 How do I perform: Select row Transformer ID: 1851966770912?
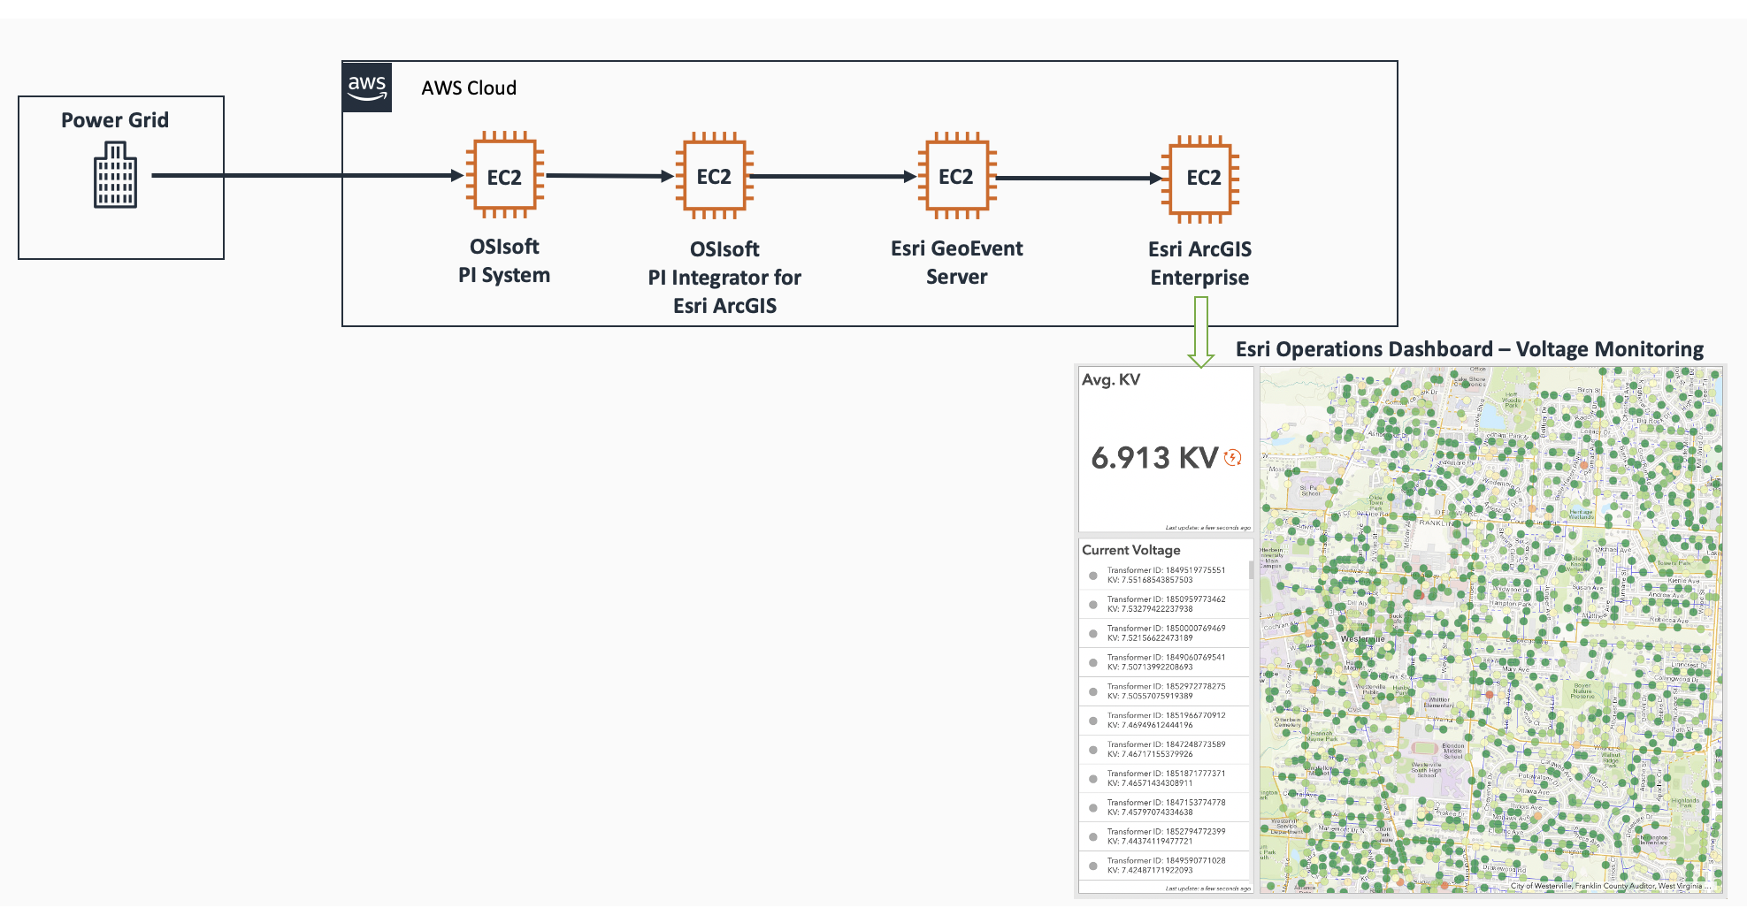tap(1164, 721)
